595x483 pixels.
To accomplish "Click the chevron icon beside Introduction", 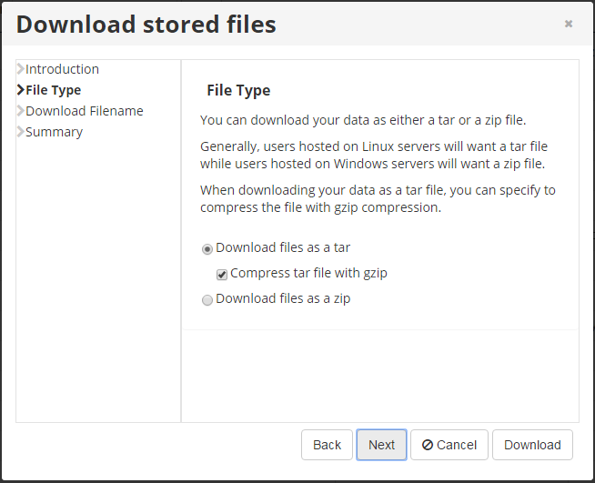I will [x=21, y=69].
